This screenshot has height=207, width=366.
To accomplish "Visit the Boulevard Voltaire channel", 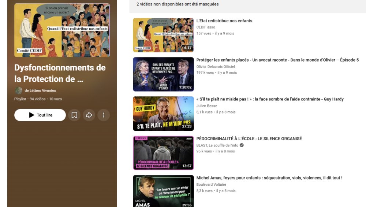I will [211, 185].
